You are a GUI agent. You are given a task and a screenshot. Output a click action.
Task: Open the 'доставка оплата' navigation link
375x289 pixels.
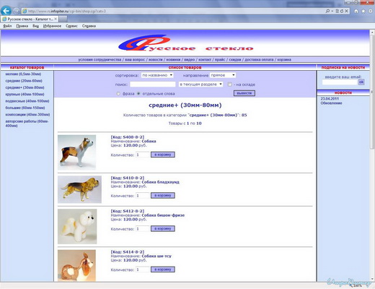(259, 59)
